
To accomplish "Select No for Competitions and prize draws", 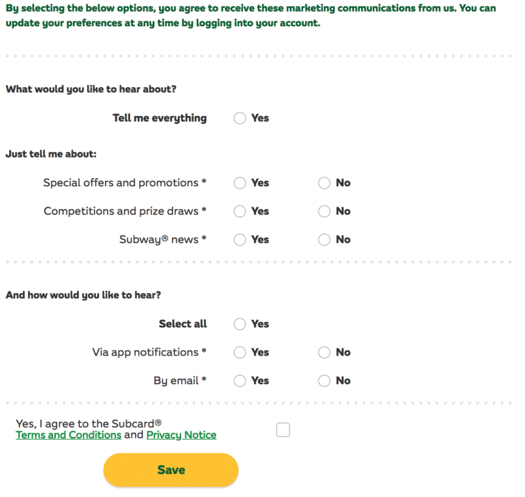I will [x=324, y=211].
